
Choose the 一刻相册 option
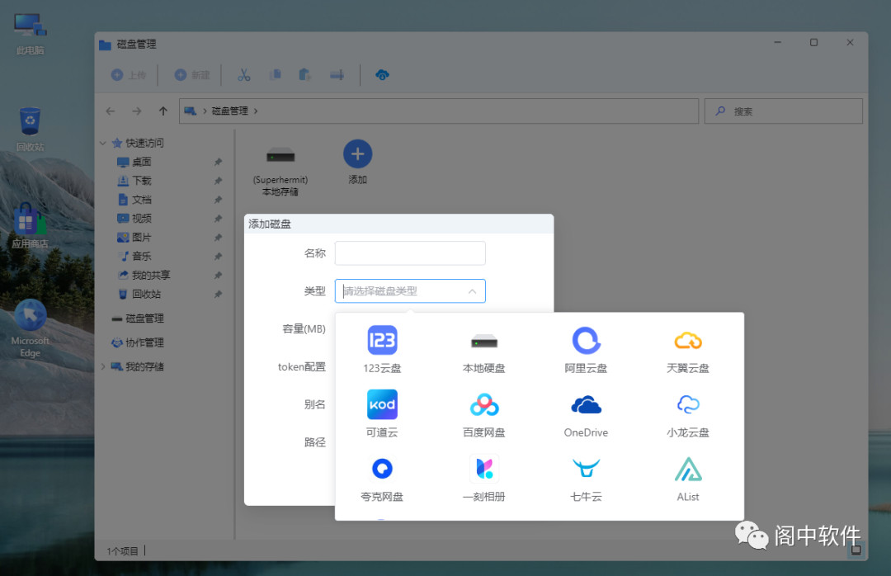click(483, 478)
